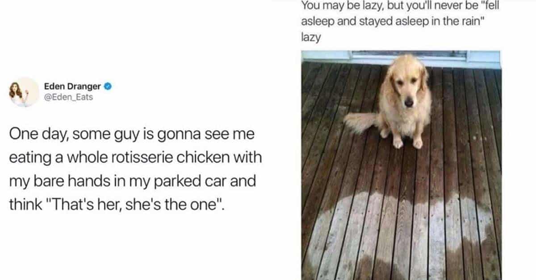Click the word "lazy" ending the caption
This screenshot has height=280, width=536.
pos(311,39)
